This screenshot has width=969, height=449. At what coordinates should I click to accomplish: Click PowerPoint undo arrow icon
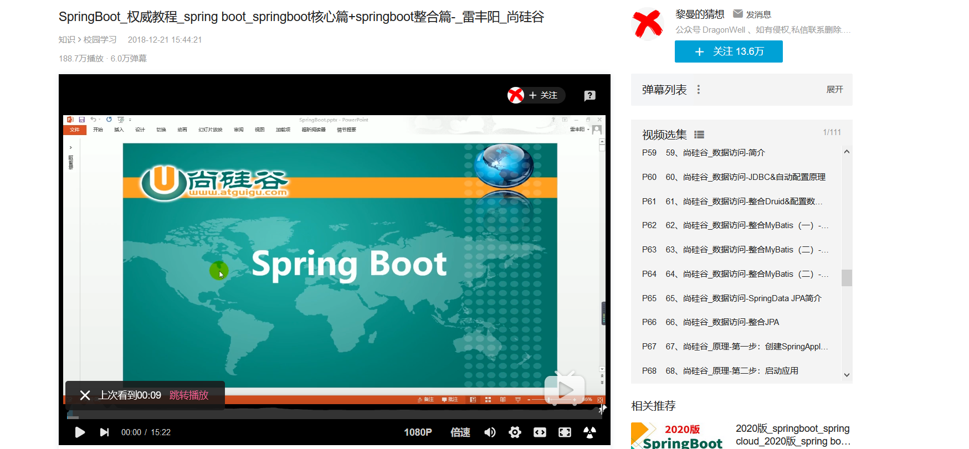tap(93, 120)
